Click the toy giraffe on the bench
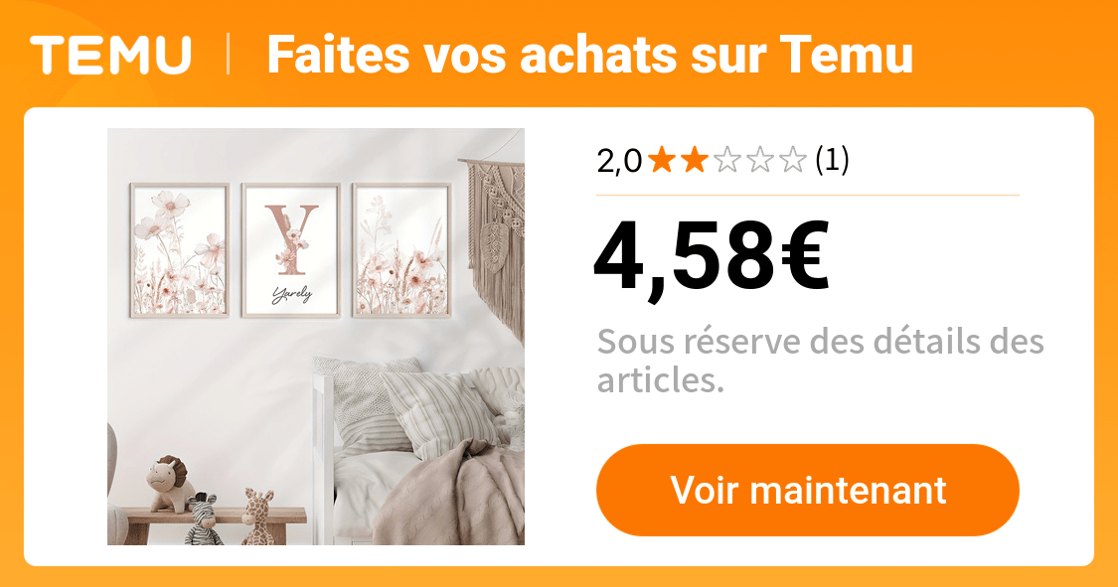This screenshot has height=587, width=1118. (258, 516)
